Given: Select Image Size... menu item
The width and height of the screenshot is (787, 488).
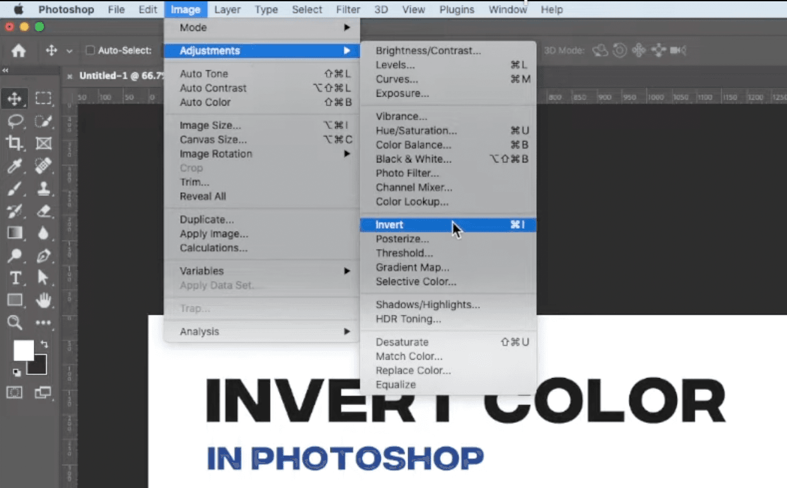Looking at the screenshot, I should (x=261, y=125).
